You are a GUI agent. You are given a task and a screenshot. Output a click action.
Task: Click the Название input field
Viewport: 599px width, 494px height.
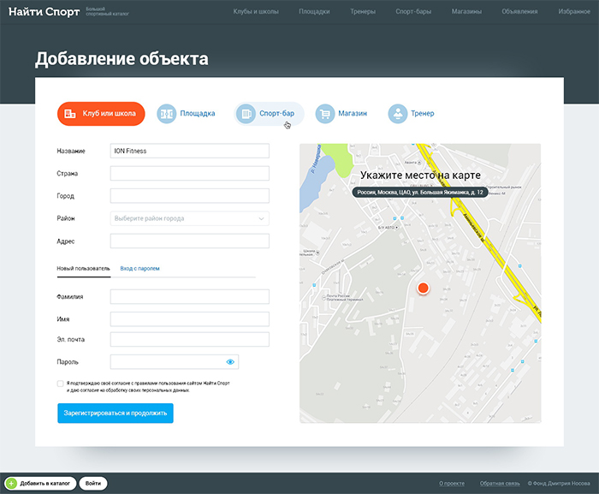[x=190, y=151]
